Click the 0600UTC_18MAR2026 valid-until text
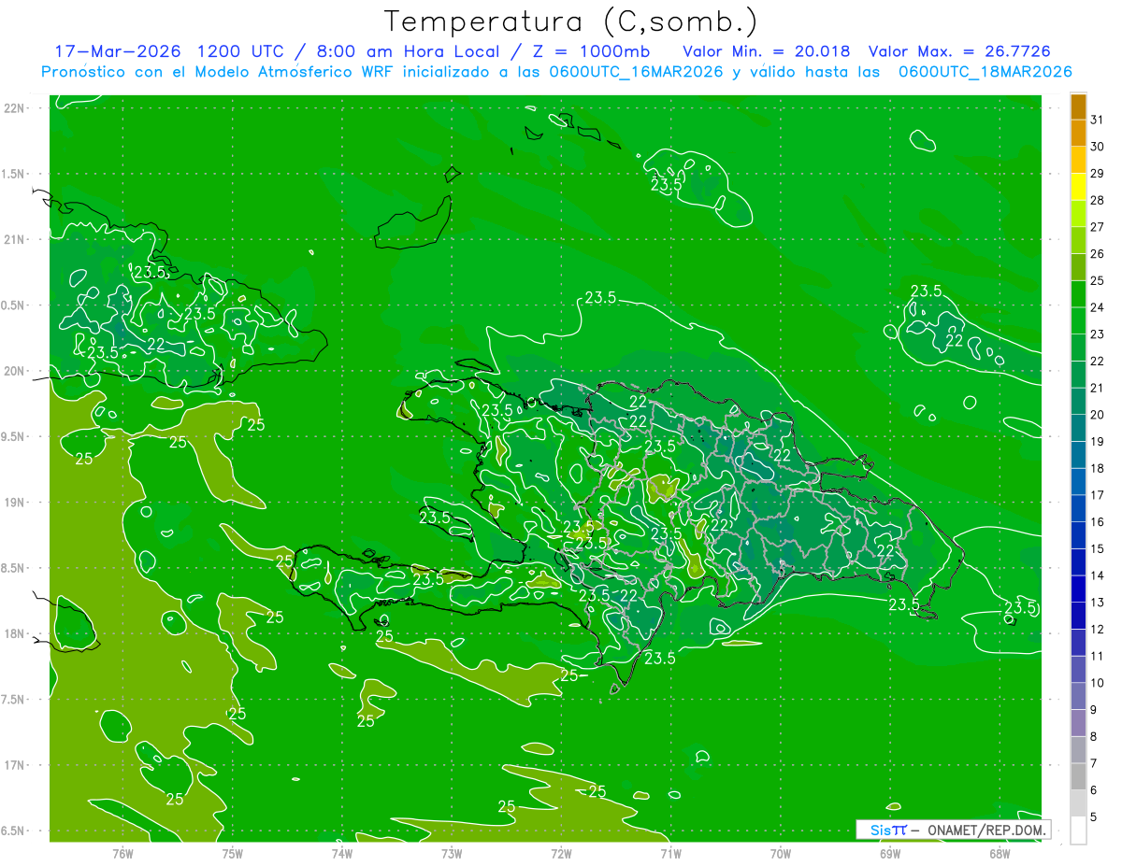This screenshot has width=1122, height=866. tap(985, 72)
